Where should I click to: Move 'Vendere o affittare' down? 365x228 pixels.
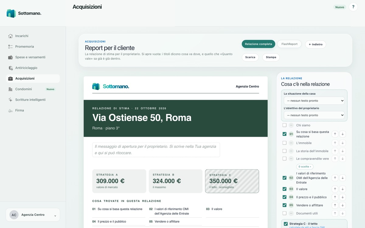click(x=342, y=205)
